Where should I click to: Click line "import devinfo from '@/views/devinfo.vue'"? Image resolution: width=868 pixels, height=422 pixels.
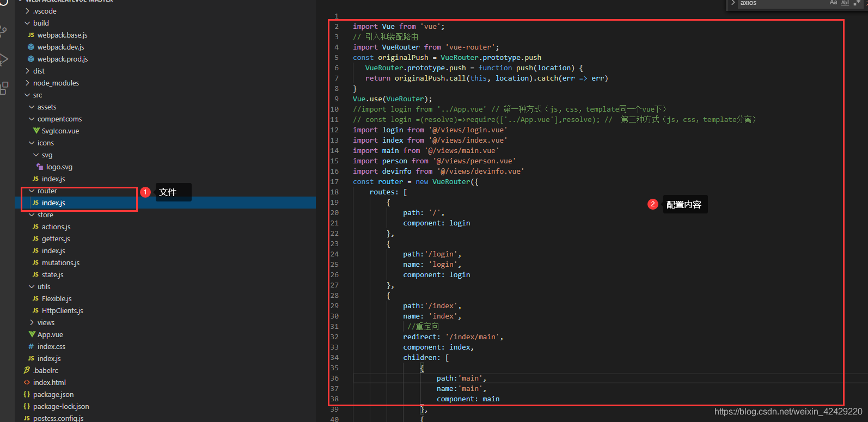[x=438, y=171]
